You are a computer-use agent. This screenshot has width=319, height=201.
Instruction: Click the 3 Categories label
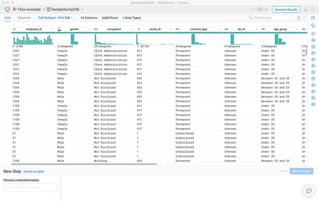269,46
